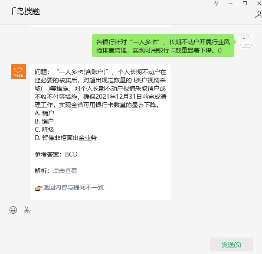Report via 返回内容与提问不一致 link

[x=73, y=187]
